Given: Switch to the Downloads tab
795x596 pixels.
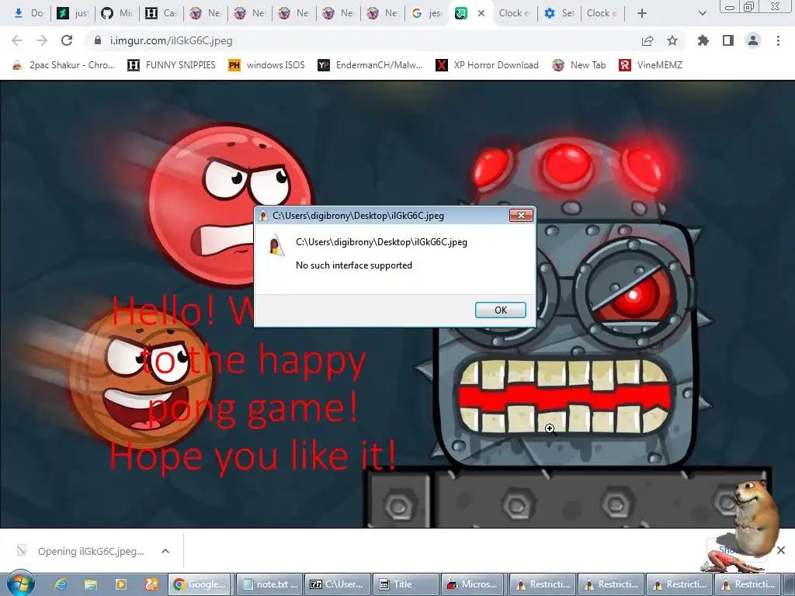Looking at the screenshot, I should pos(28,13).
